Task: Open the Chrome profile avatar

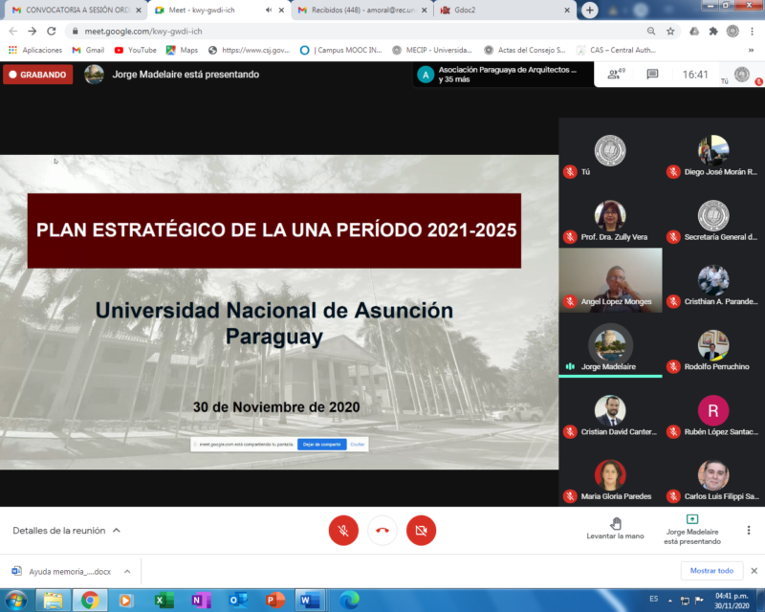Action: point(732,32)
